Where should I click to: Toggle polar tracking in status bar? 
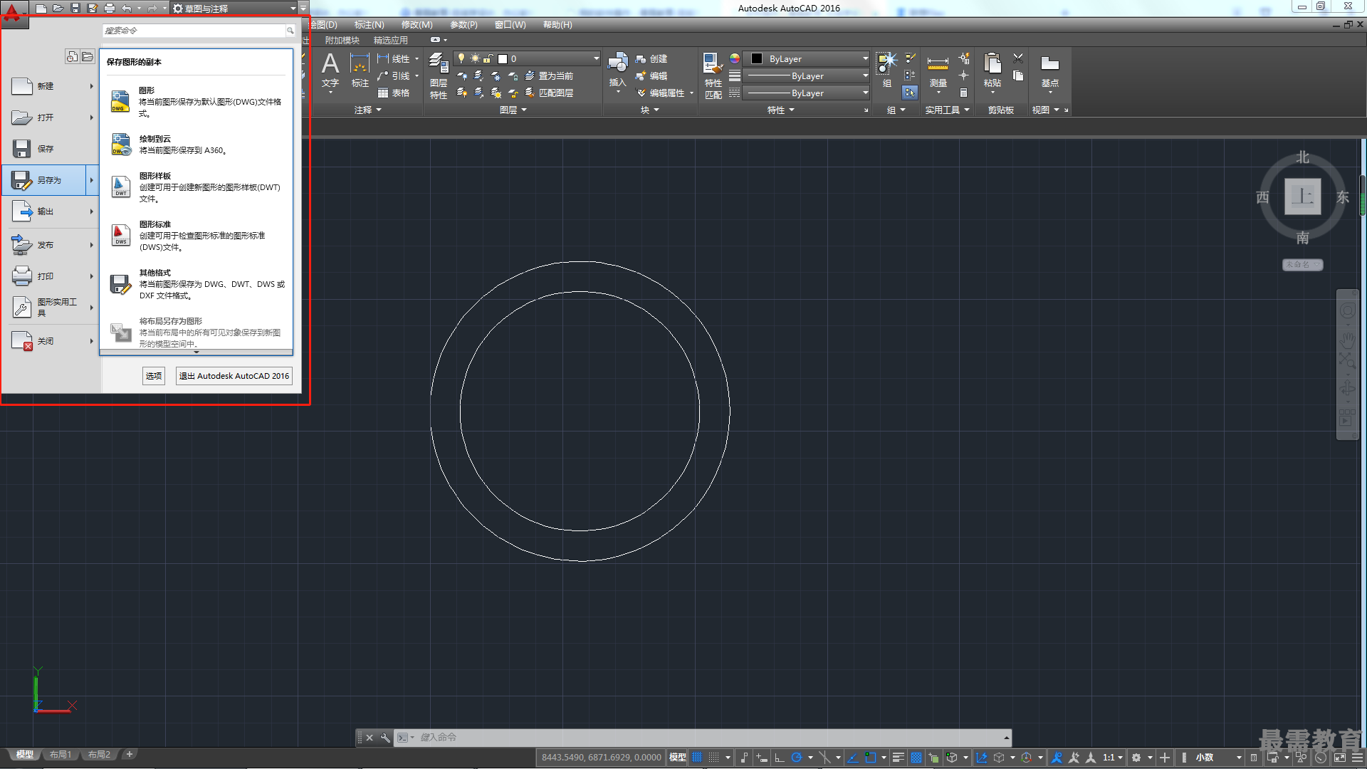(x=797, y=758)
